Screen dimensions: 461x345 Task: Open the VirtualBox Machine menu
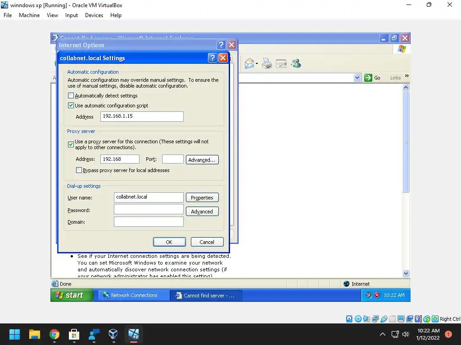29,15
